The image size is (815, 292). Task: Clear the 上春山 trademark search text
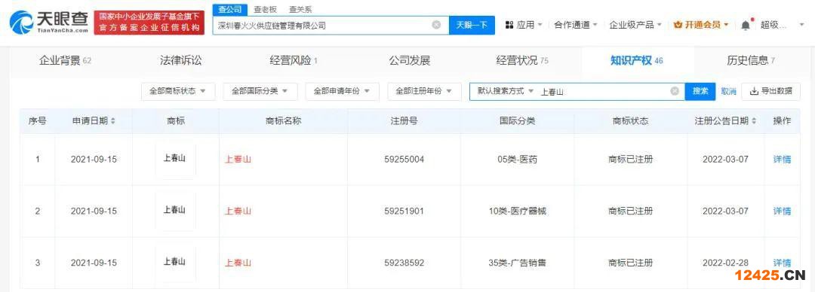(x=675, y=91)
